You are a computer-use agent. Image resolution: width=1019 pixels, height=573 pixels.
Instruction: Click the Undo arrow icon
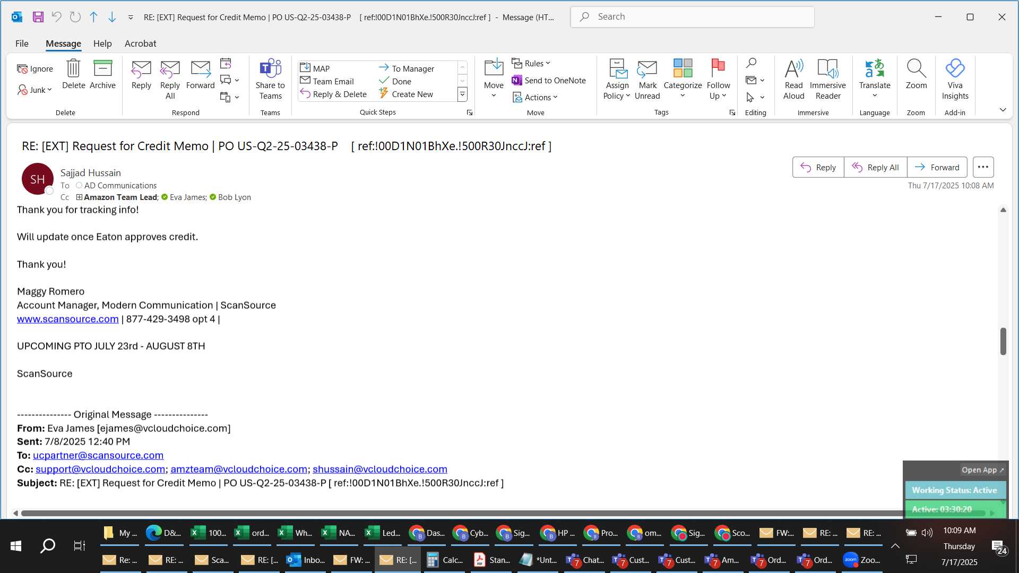[56, 17]
